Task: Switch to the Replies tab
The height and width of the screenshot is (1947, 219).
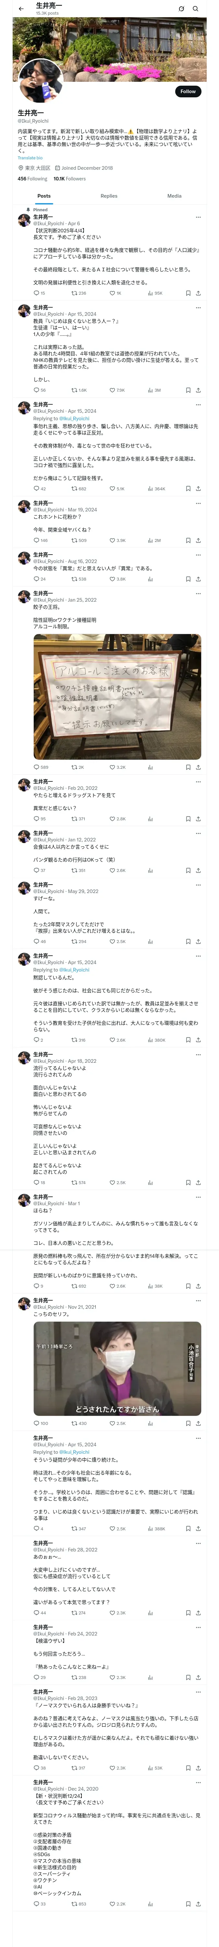Action: 109,196
